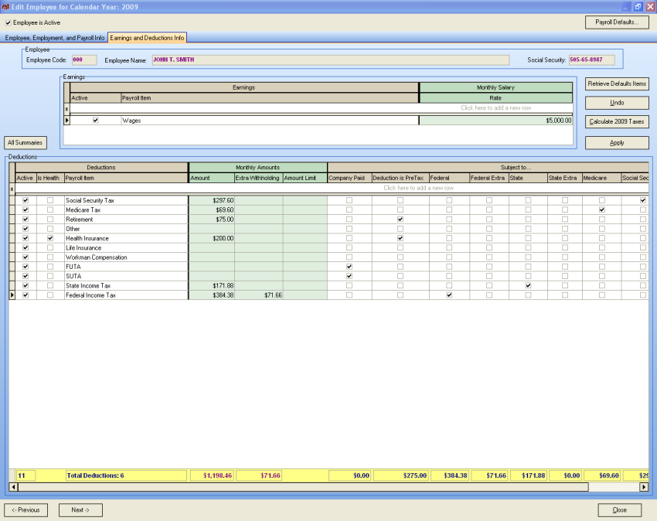This screenshot has width=657, height=521.
Task: Uncheck Is Health for Health Insurance
Action: [50, 238]
